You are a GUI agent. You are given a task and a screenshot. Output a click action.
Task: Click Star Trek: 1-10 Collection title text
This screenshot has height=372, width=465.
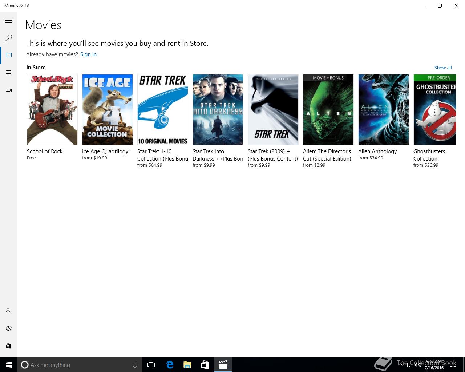coord(163,155)
